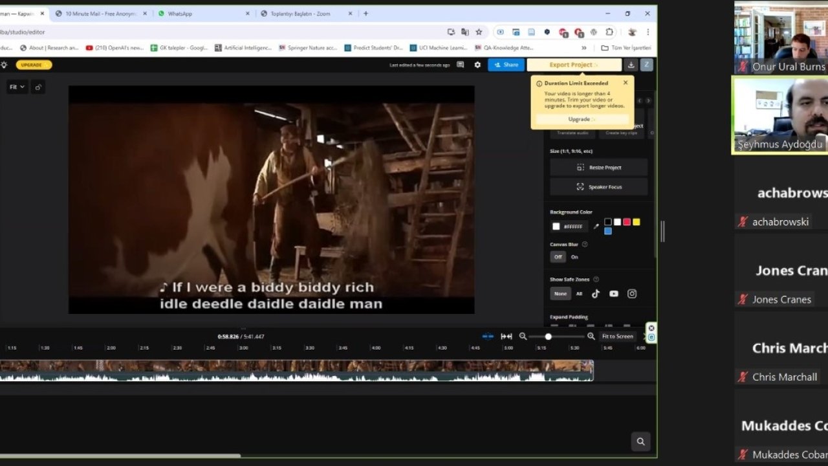The width and height of the screenshot is (828, 466).
Task: Click the yellow UPGRADE badge
Action: [35, 65]
